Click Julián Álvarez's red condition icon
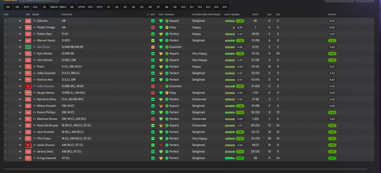This screenshot has height=173, width=381. click(161, 145)
